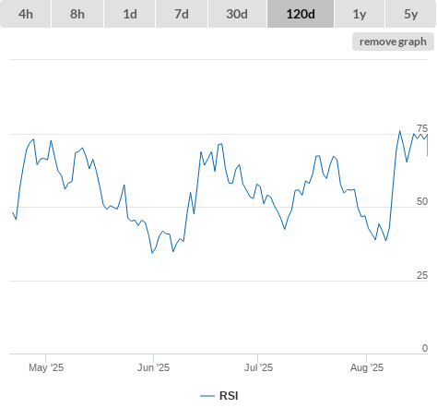
Task: Click the active 120d range tab
Action: point(301,14)
